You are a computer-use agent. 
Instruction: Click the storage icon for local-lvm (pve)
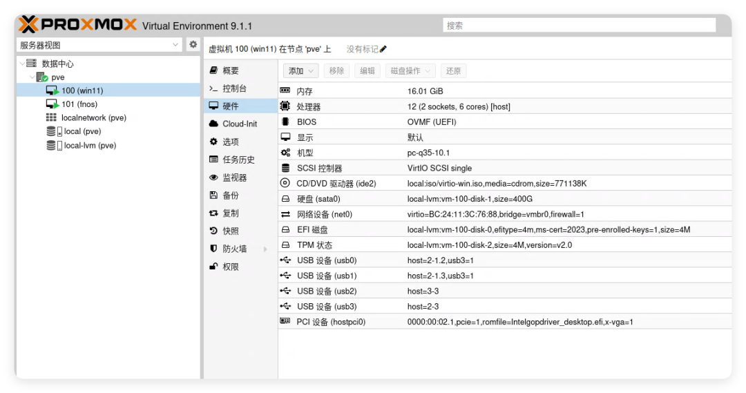pos(54,145)
